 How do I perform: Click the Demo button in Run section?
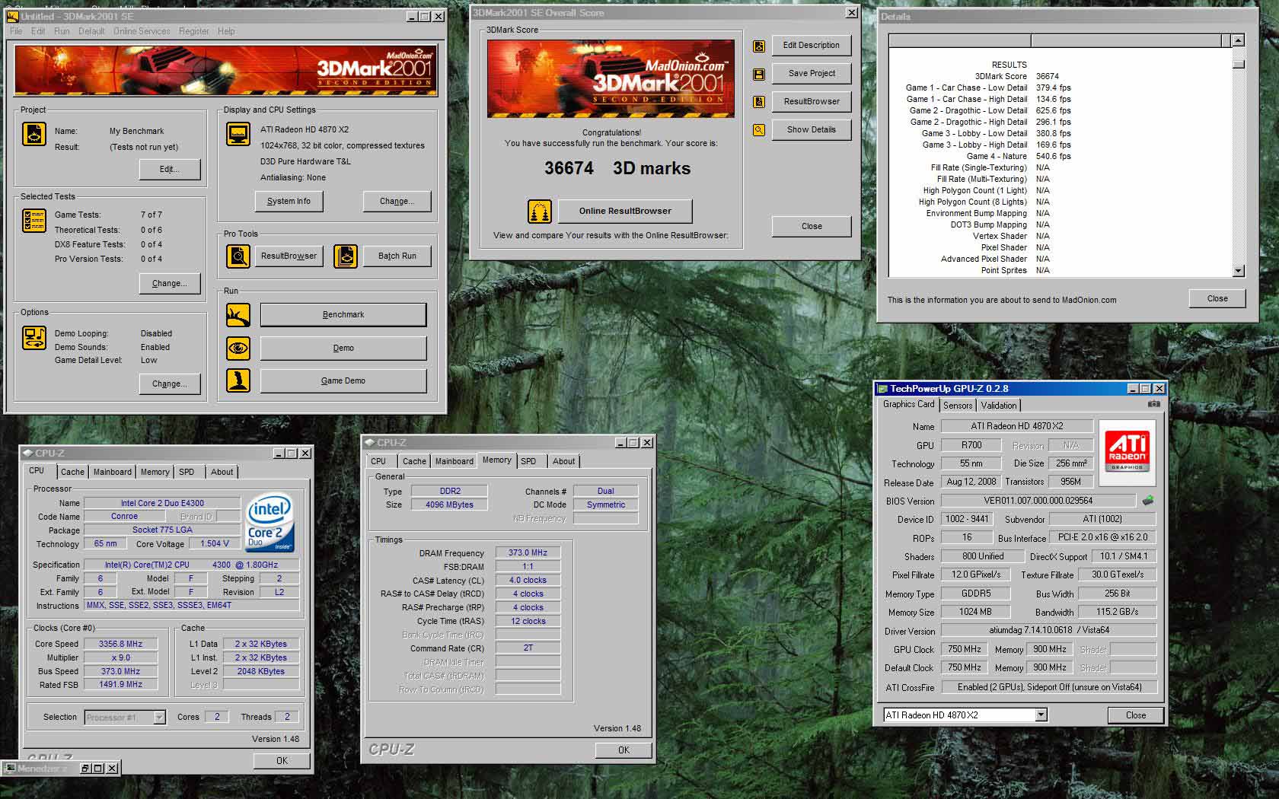pyautogui.click(x=343, y=348)
